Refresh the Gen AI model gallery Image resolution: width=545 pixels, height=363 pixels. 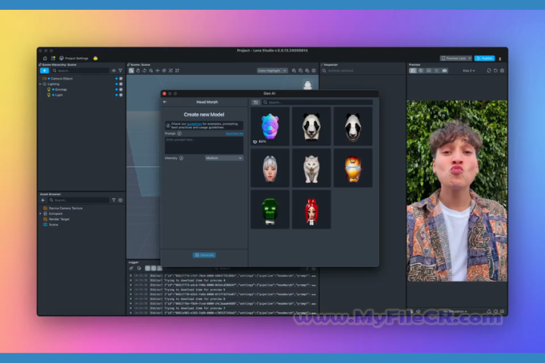(x=256, y=102)
